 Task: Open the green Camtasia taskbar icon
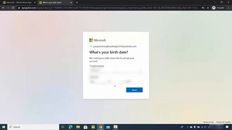click(x=93, y=127)
